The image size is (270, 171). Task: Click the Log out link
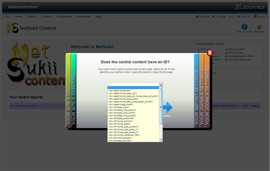[262, 17]
